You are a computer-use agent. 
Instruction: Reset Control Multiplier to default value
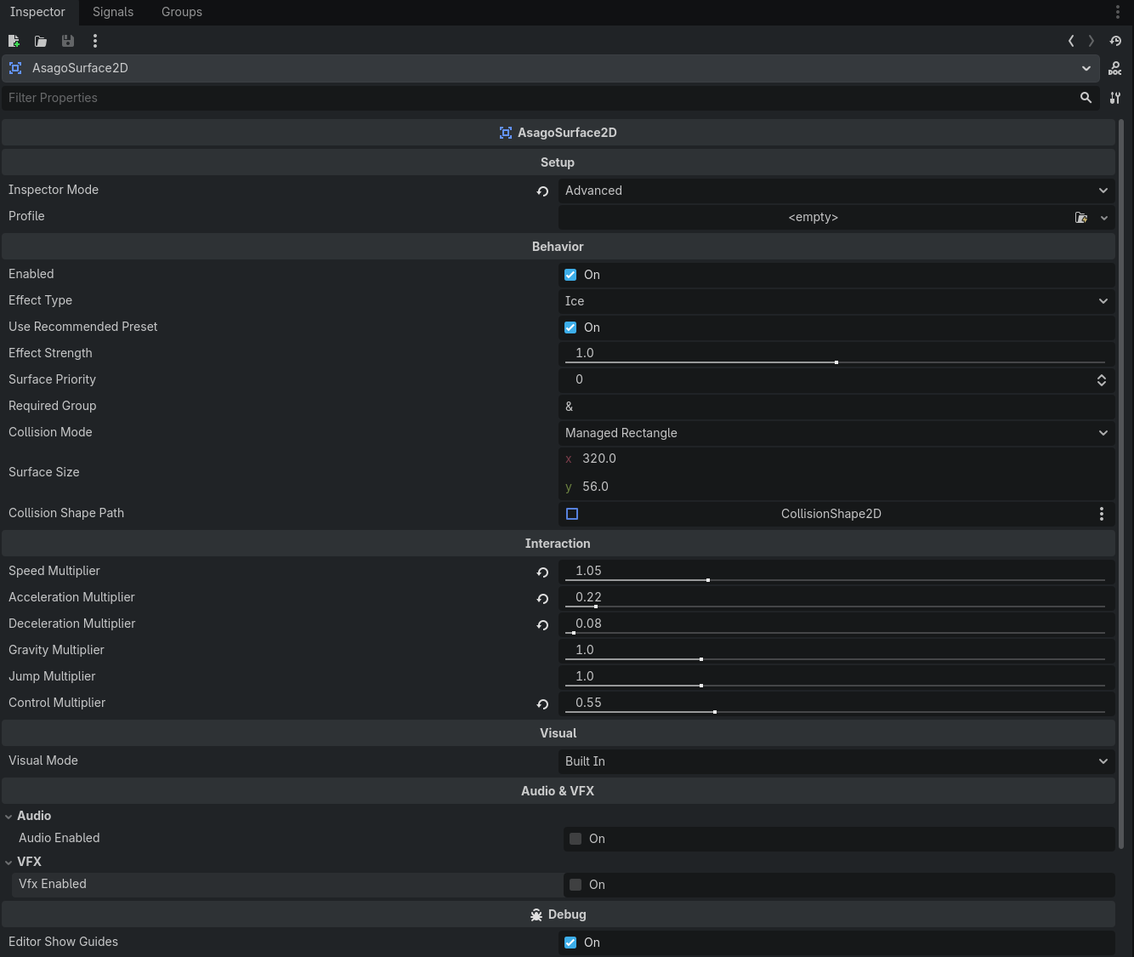542,704
